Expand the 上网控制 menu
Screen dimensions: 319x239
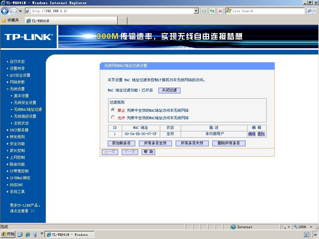[17, 157]
